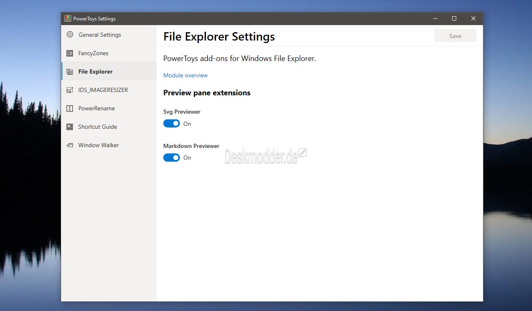The width and height of the screenshot is (532, 311).
Task: Click the PowerRename text-cursor icon
Action: pyautogui.click(x=70, y=108)
